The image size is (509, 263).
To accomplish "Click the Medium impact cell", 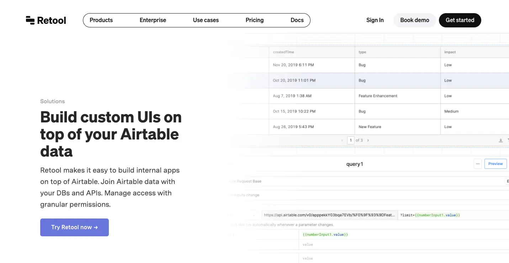I will tap(475, 111).
